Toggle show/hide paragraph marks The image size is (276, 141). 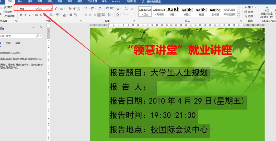point(132,9)
